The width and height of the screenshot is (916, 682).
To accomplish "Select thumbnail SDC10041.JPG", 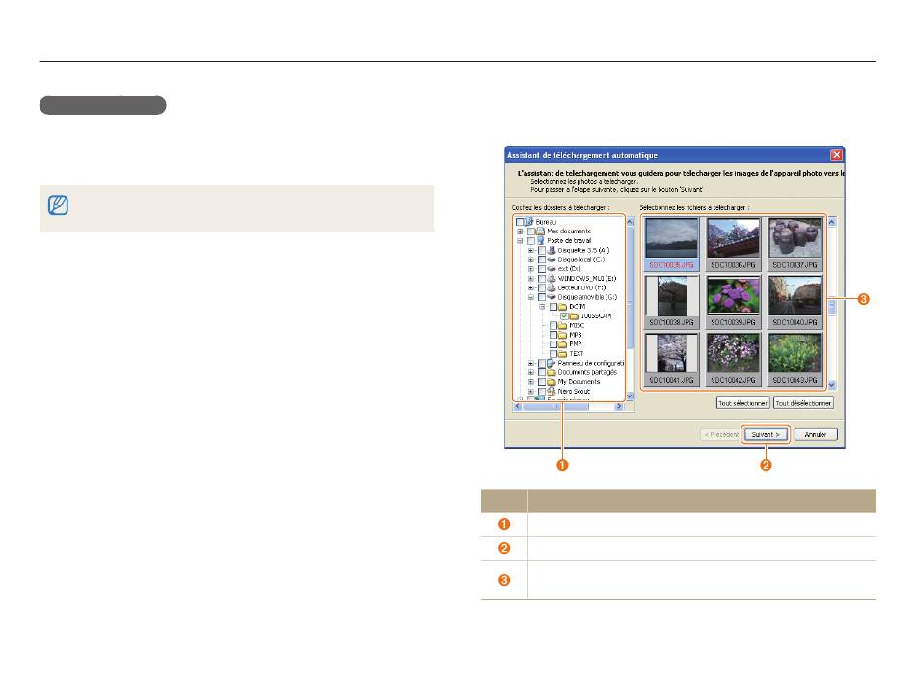I will pyautogui.click(x=671, y=360).
